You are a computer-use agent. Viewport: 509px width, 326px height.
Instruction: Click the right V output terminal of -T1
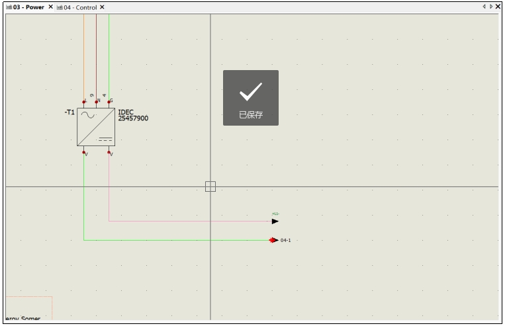(109, 152)
